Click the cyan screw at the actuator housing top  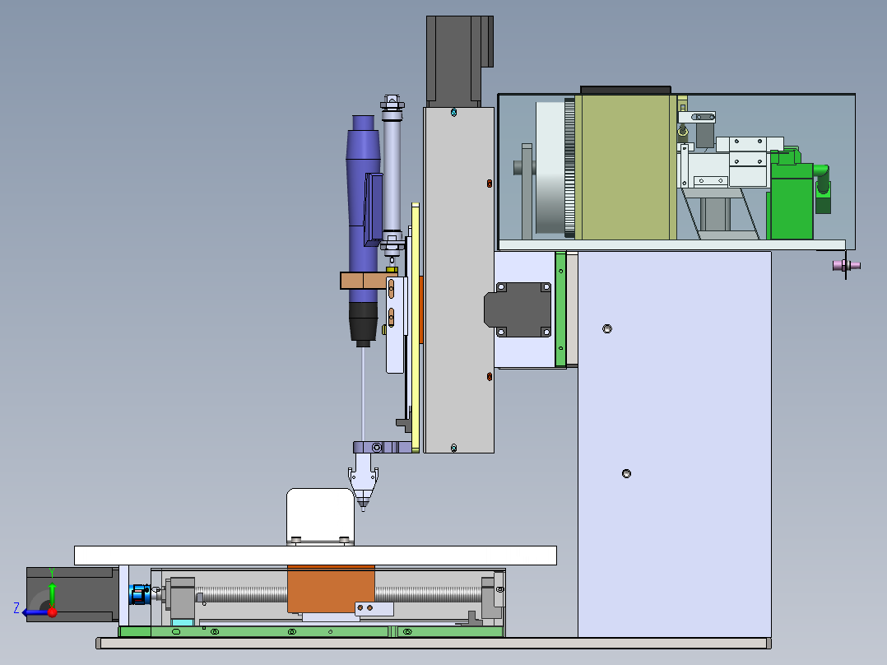pyautogui.click(x=453, y=112)
